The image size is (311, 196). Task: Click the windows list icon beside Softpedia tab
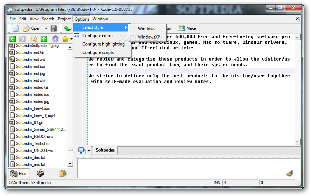[82, 150]
